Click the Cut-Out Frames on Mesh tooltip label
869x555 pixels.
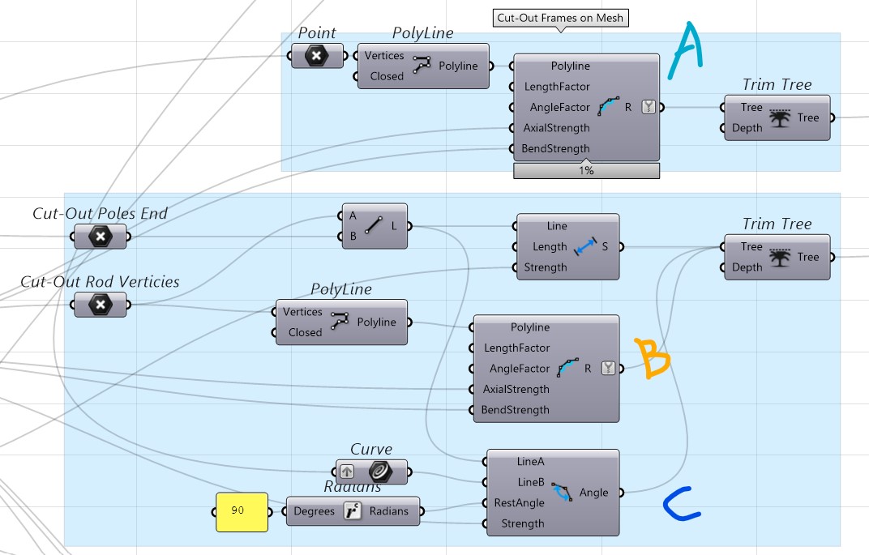[560, 18]
